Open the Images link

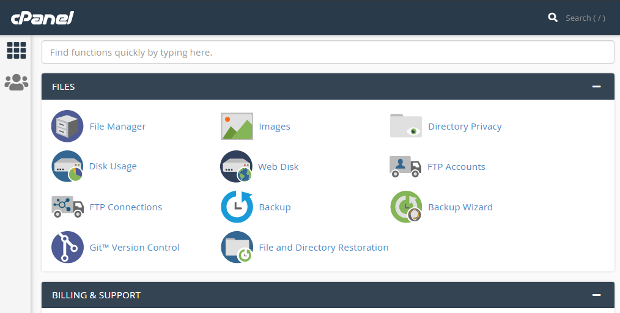275,127
